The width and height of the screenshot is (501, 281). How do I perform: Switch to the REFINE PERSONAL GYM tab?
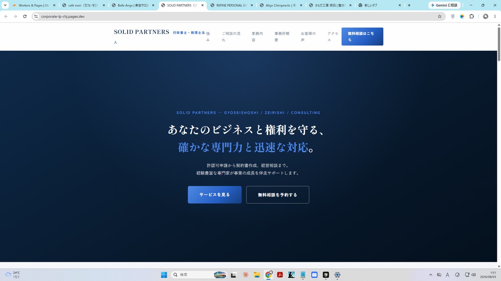[231, 5]
